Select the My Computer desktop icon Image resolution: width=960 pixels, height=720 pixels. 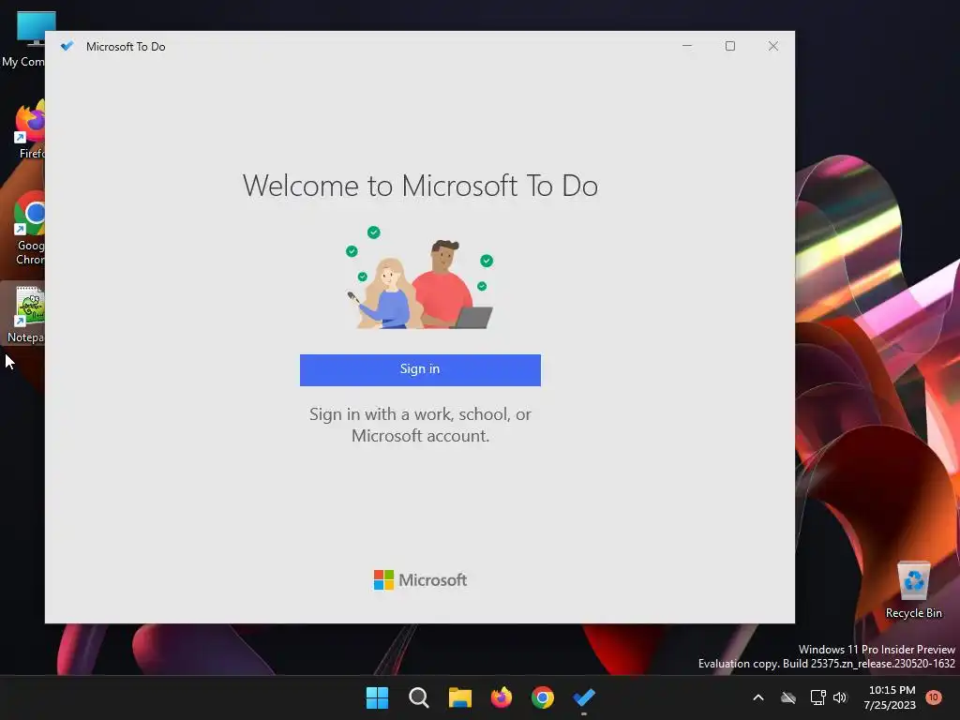coord(23,39)
